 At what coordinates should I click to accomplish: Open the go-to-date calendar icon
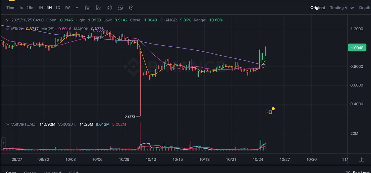click(x=88, y=8)
